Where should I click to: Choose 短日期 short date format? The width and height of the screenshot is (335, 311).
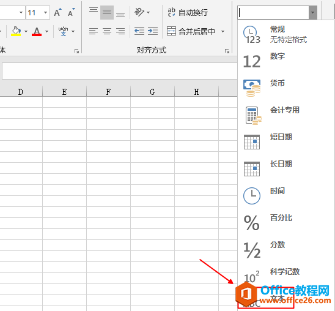[x=286, y=142]
